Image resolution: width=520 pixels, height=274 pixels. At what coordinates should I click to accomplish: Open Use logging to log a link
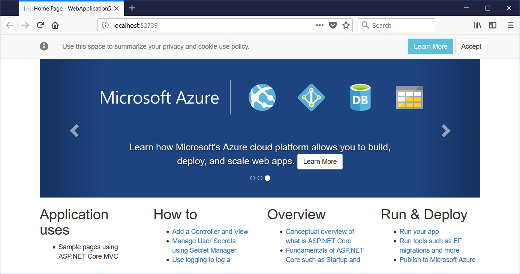pyautogui.click(x=201, y=260)
